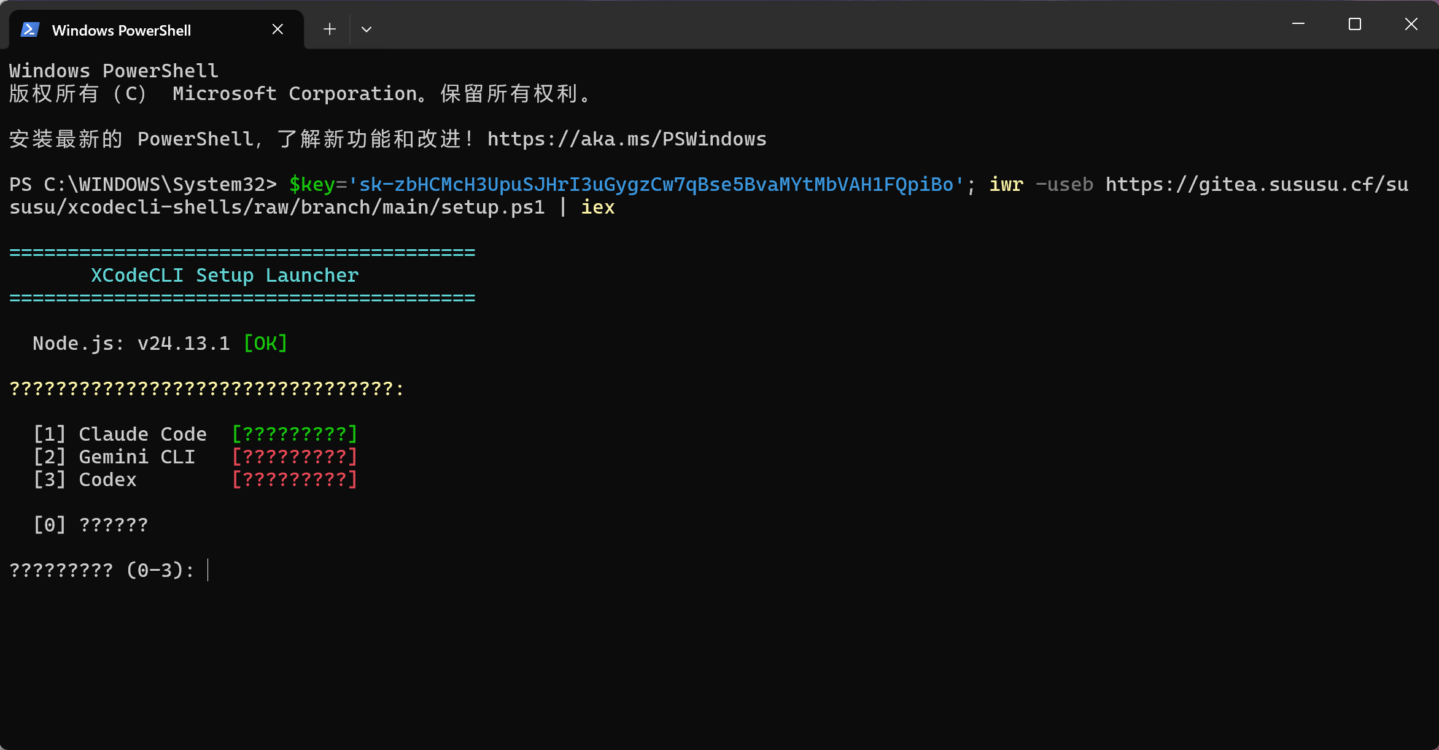This screenshot has width=1439, height=750.
Task: Click the PowerShell icon in the tab
Action: pos(30,29)
